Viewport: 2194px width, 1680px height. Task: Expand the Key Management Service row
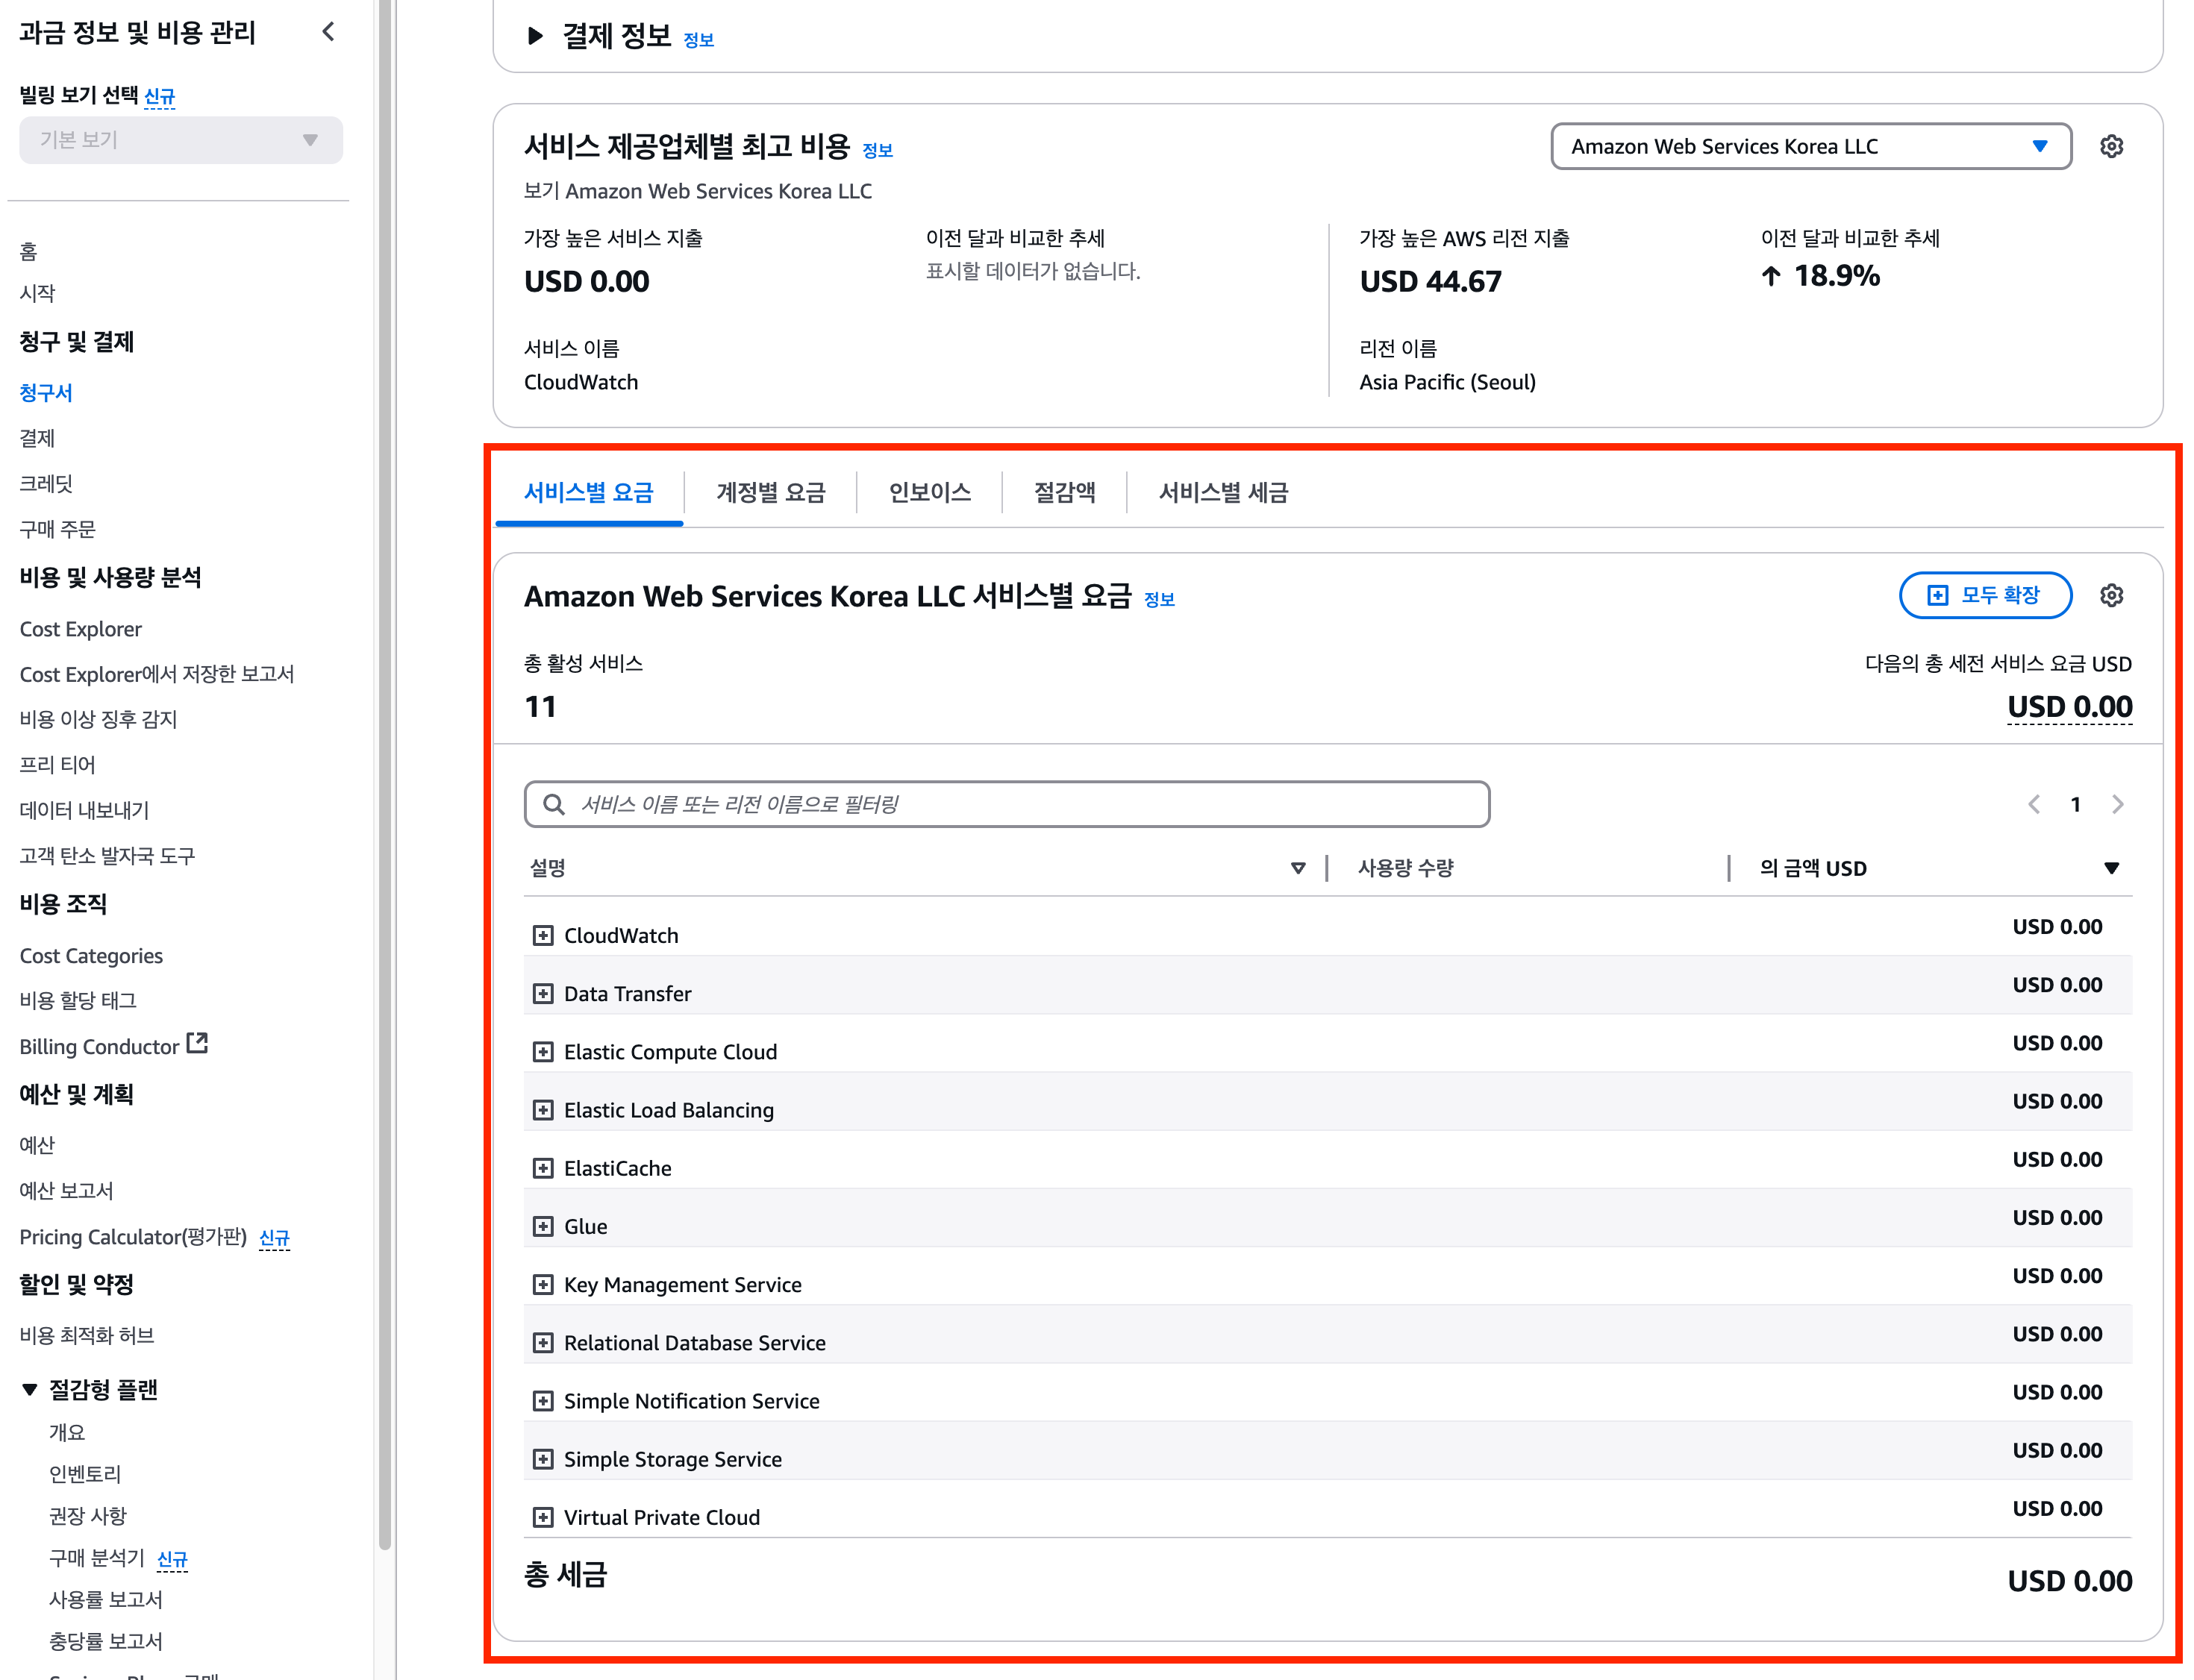pos(543,1284)
